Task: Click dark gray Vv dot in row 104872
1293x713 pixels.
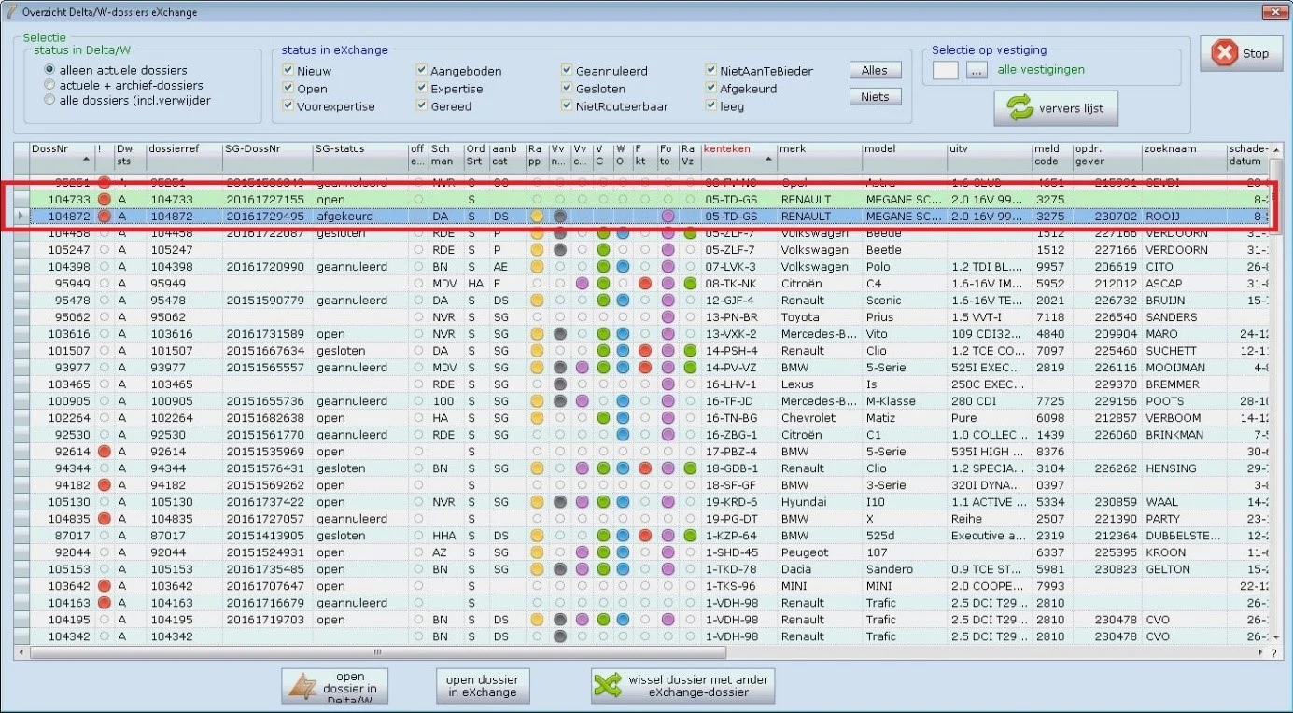Action: [x=559, y=217]
